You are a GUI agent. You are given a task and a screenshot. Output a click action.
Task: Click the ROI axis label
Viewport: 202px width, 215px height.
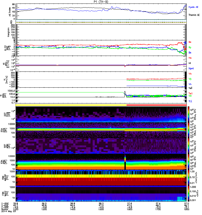point(11,22)
